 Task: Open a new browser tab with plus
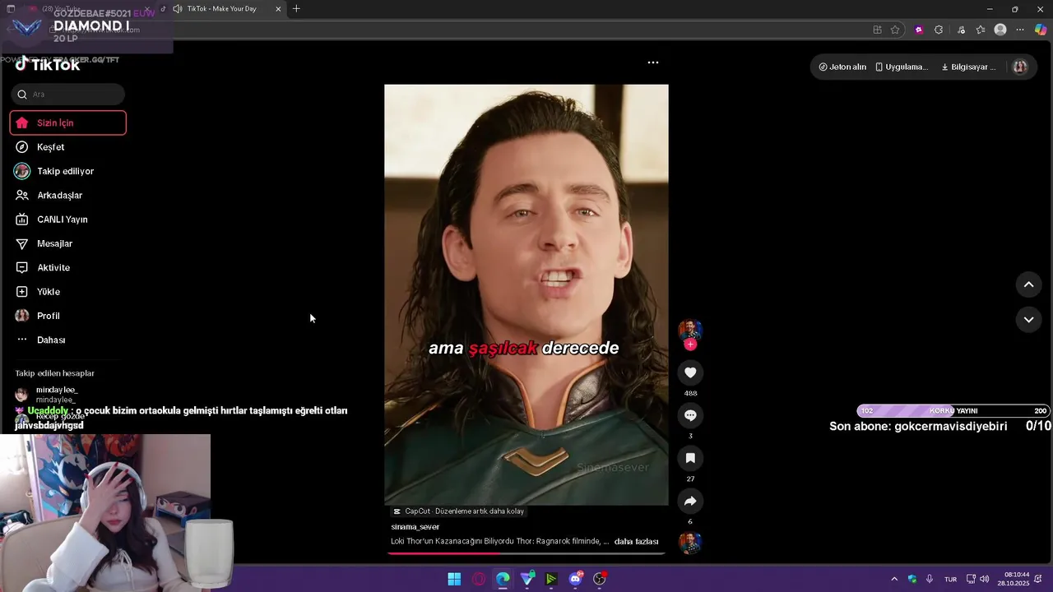tap(296, 9)
